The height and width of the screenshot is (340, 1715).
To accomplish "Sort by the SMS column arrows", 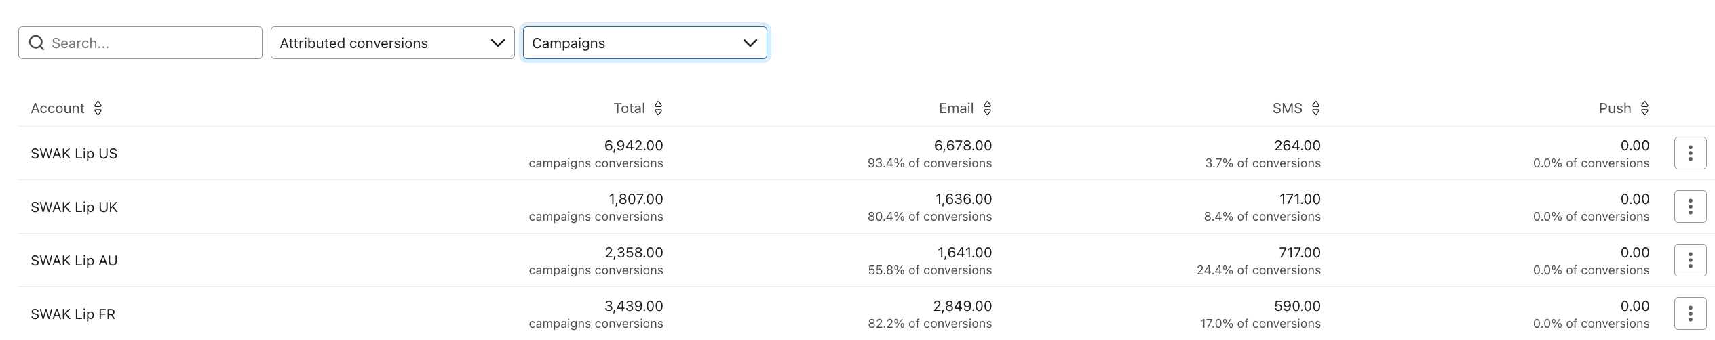I will (x=1315, y=108).
